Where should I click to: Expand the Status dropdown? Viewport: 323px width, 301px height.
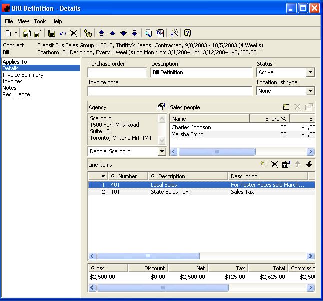[310, 73]
